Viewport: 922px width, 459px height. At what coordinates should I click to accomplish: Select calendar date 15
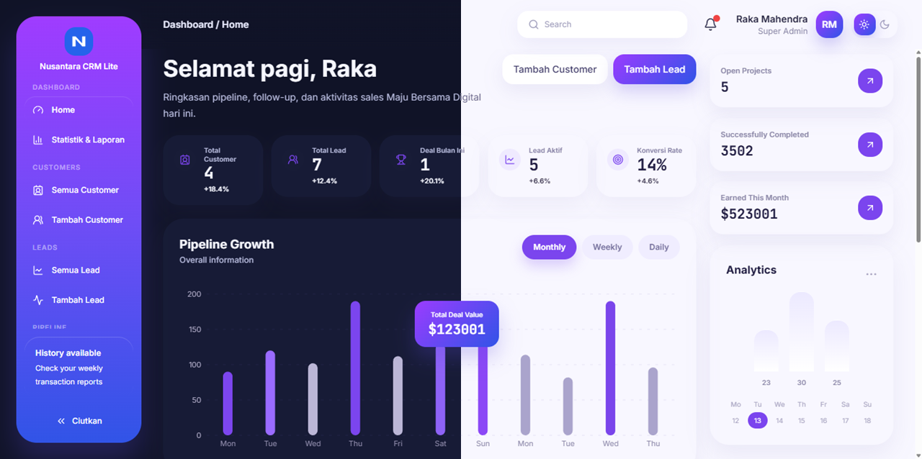(x=802, y=420)
